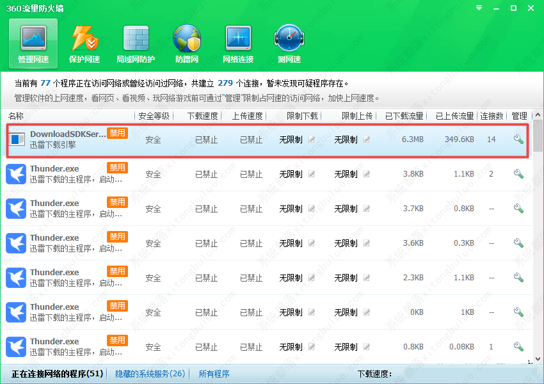Click the 349.6KB uploaded traffic value

(x=460, y=140)
